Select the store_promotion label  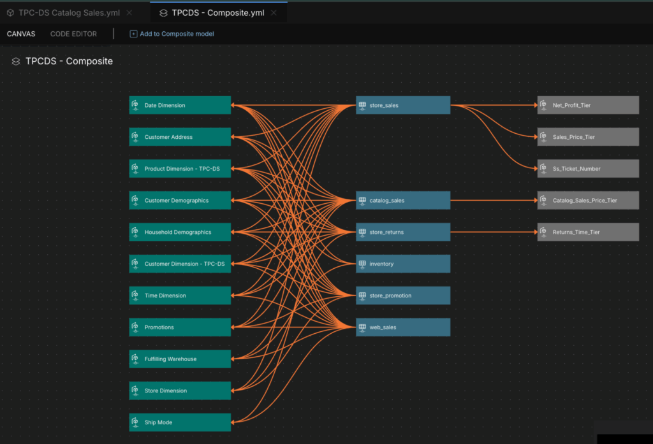click(x=390, y=296)
